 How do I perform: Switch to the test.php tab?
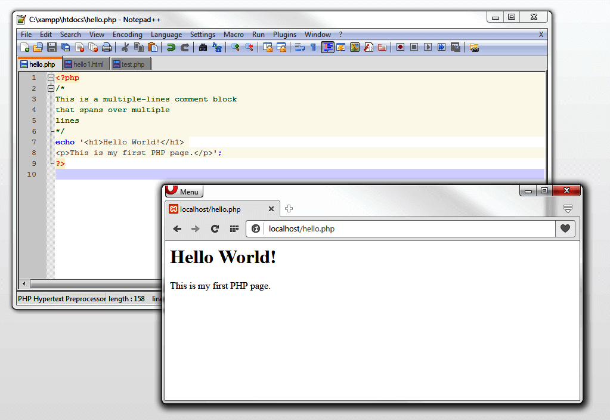click(131, 64)
